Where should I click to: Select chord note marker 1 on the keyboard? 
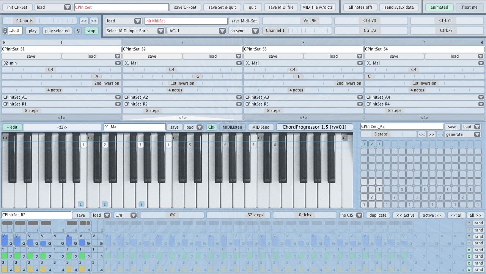point(84,145)
